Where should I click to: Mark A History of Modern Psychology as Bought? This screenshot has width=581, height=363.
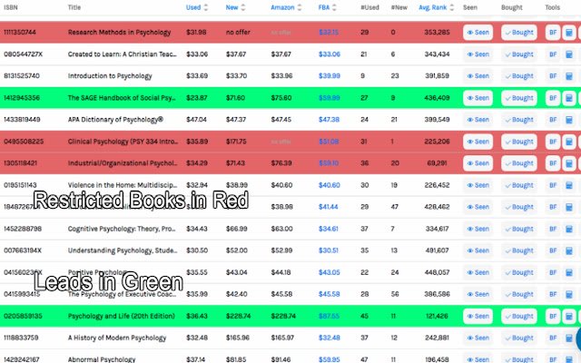pyautogui.click(x=519, y=338)
